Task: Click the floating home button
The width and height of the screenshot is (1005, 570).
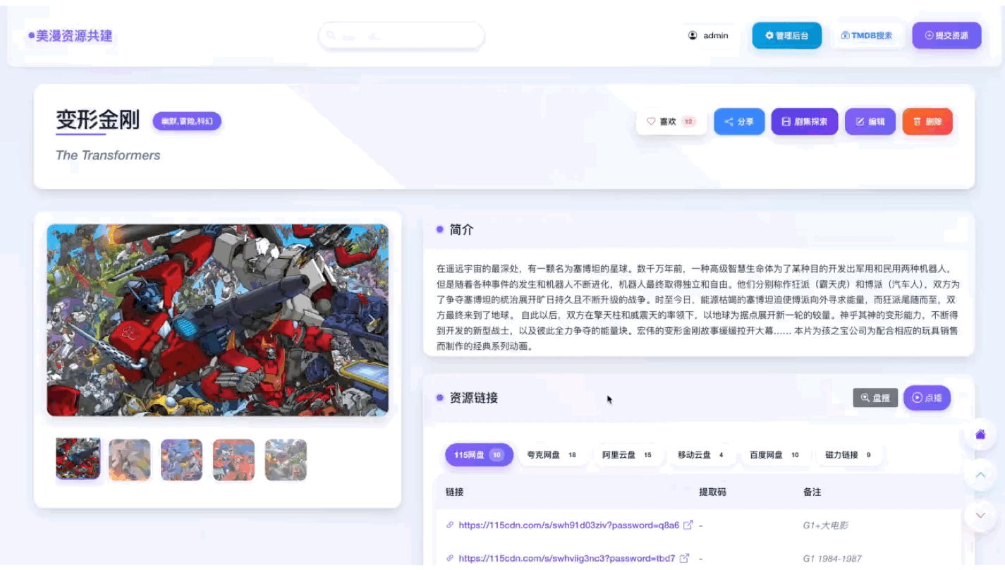Action: click(x=980, y=435)
